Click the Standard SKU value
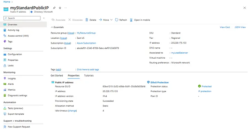The height and width of the screenshot is (129, 251). point(176,33)
